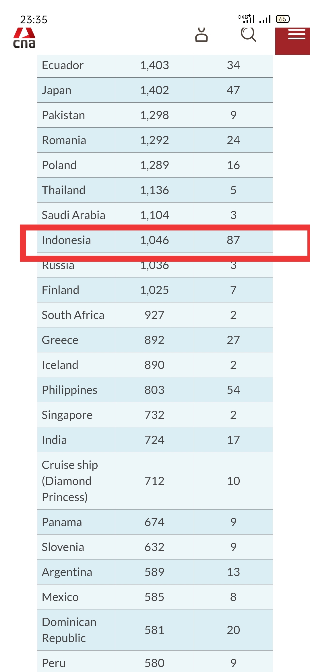Tap Indonesia's 87 deaths cell
This screenshot has height=672, width=310.
(233, 240)
